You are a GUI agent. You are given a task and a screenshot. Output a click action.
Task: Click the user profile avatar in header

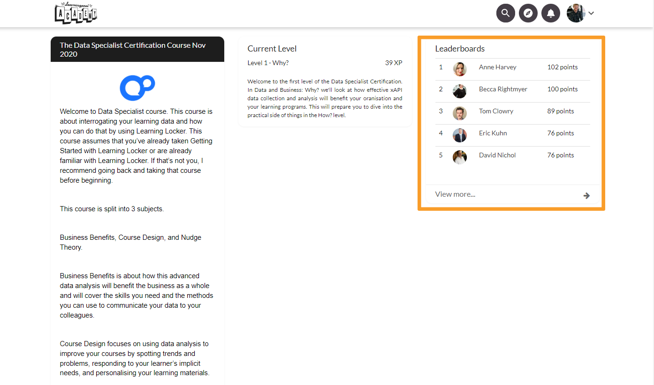coord(575,13)
